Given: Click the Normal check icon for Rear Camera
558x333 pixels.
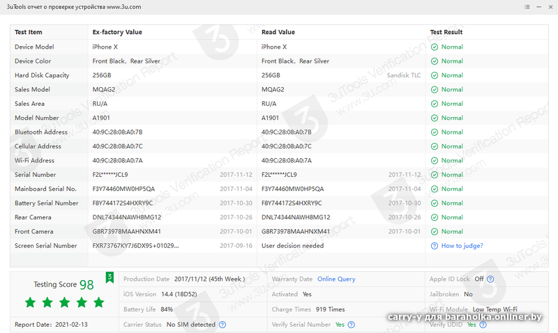Looking at the screenshot, I should click(x=434, y=217).
